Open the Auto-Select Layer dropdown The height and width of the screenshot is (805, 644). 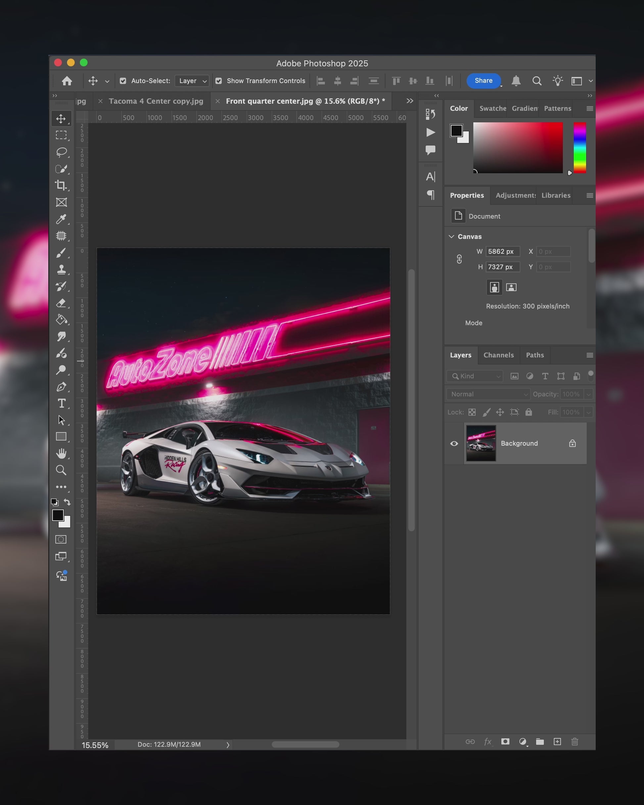192,81
